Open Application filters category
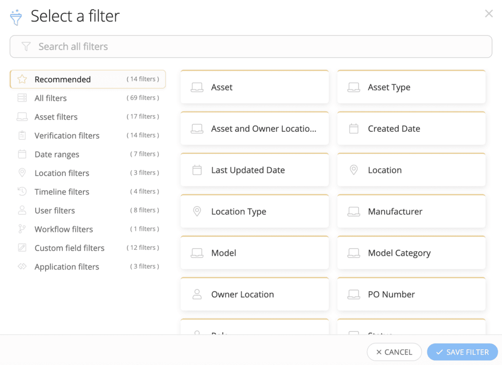This screenshot has width=502, height=365. (88, 267)
